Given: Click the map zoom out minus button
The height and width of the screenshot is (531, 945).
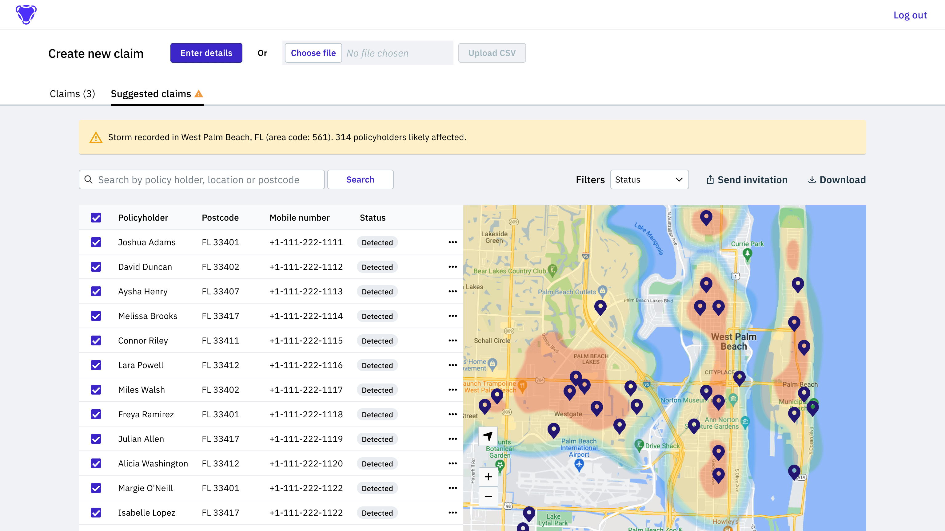Looking at the screenshot, I should 488,497.
